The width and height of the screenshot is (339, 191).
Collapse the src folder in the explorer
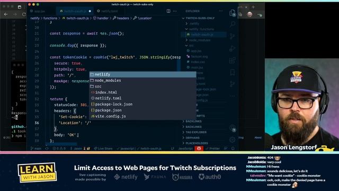[x=203, y=46]
